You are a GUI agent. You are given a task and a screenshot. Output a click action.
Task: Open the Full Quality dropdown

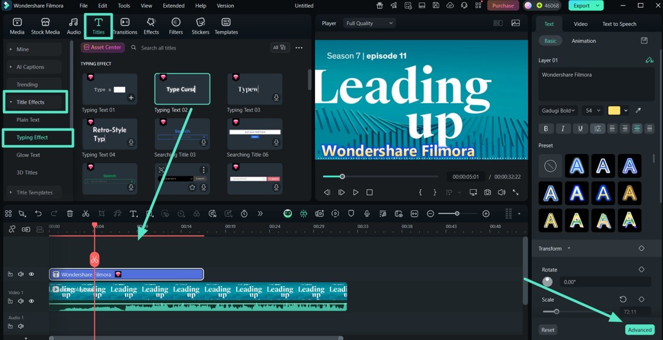[370, 23]
